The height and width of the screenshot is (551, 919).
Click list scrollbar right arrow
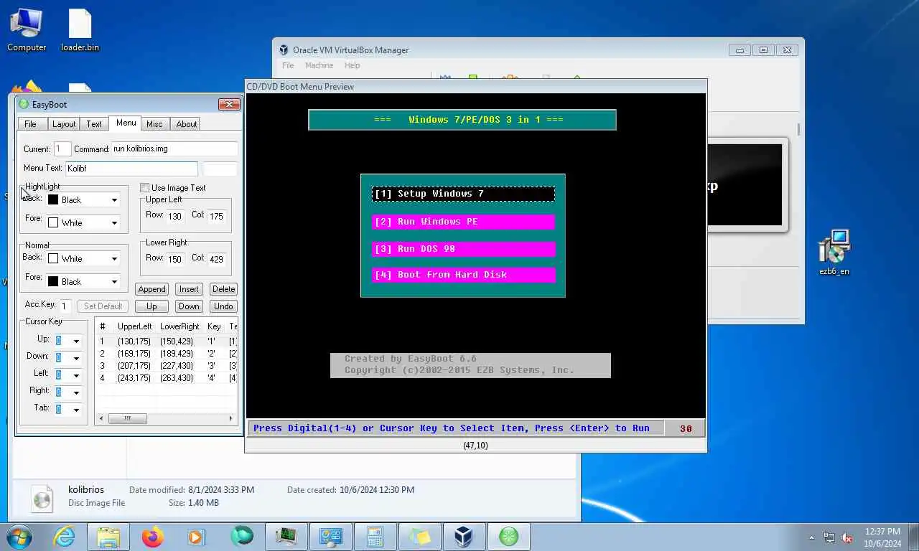230,418
